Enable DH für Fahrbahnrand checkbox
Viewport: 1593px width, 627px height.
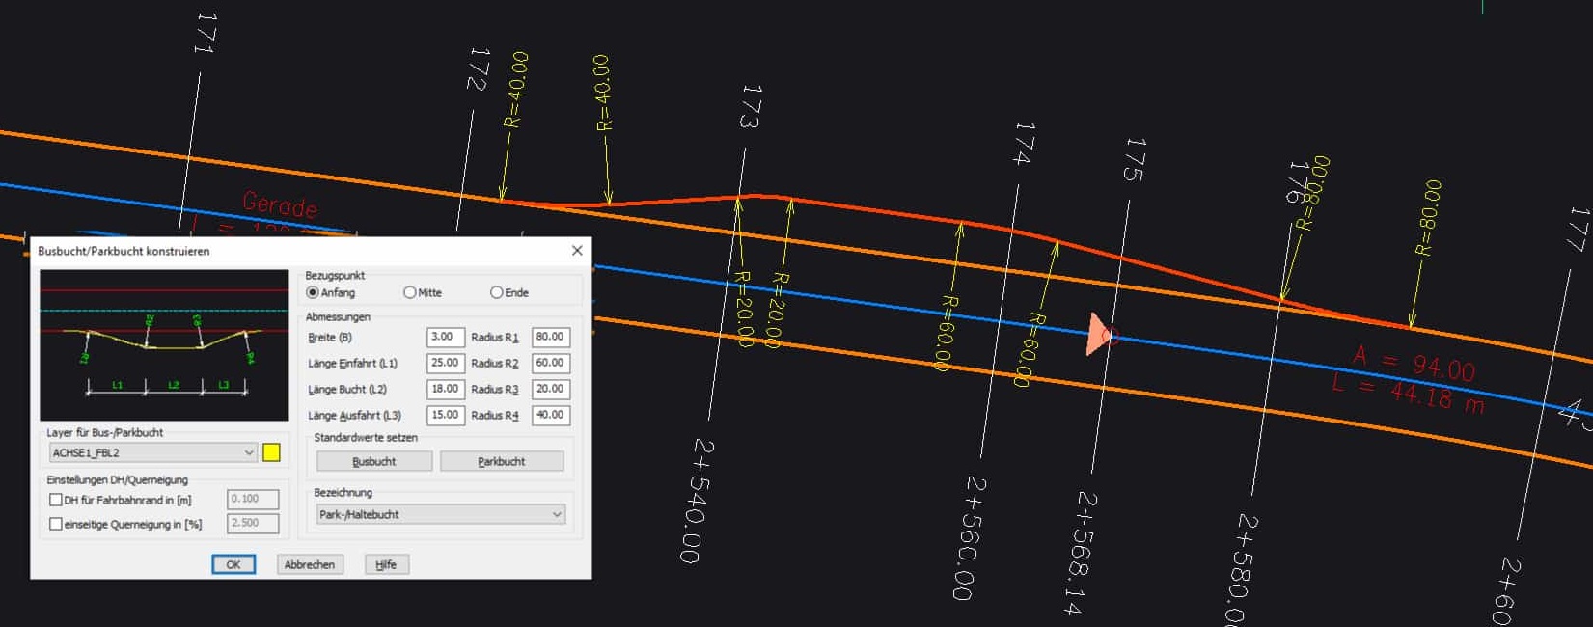click(x=56, y=500)
